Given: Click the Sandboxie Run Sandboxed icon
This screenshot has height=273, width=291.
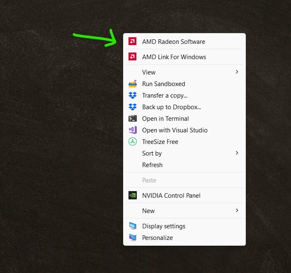Looking at the screenshot, I should [x=133, y=84].
